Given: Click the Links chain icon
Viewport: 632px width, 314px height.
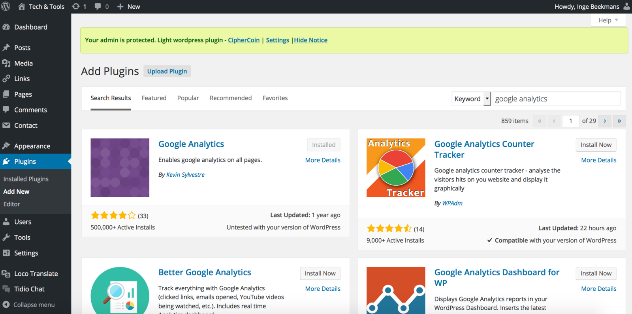Looking at the screenshot, I should click(x=6, y=78).
